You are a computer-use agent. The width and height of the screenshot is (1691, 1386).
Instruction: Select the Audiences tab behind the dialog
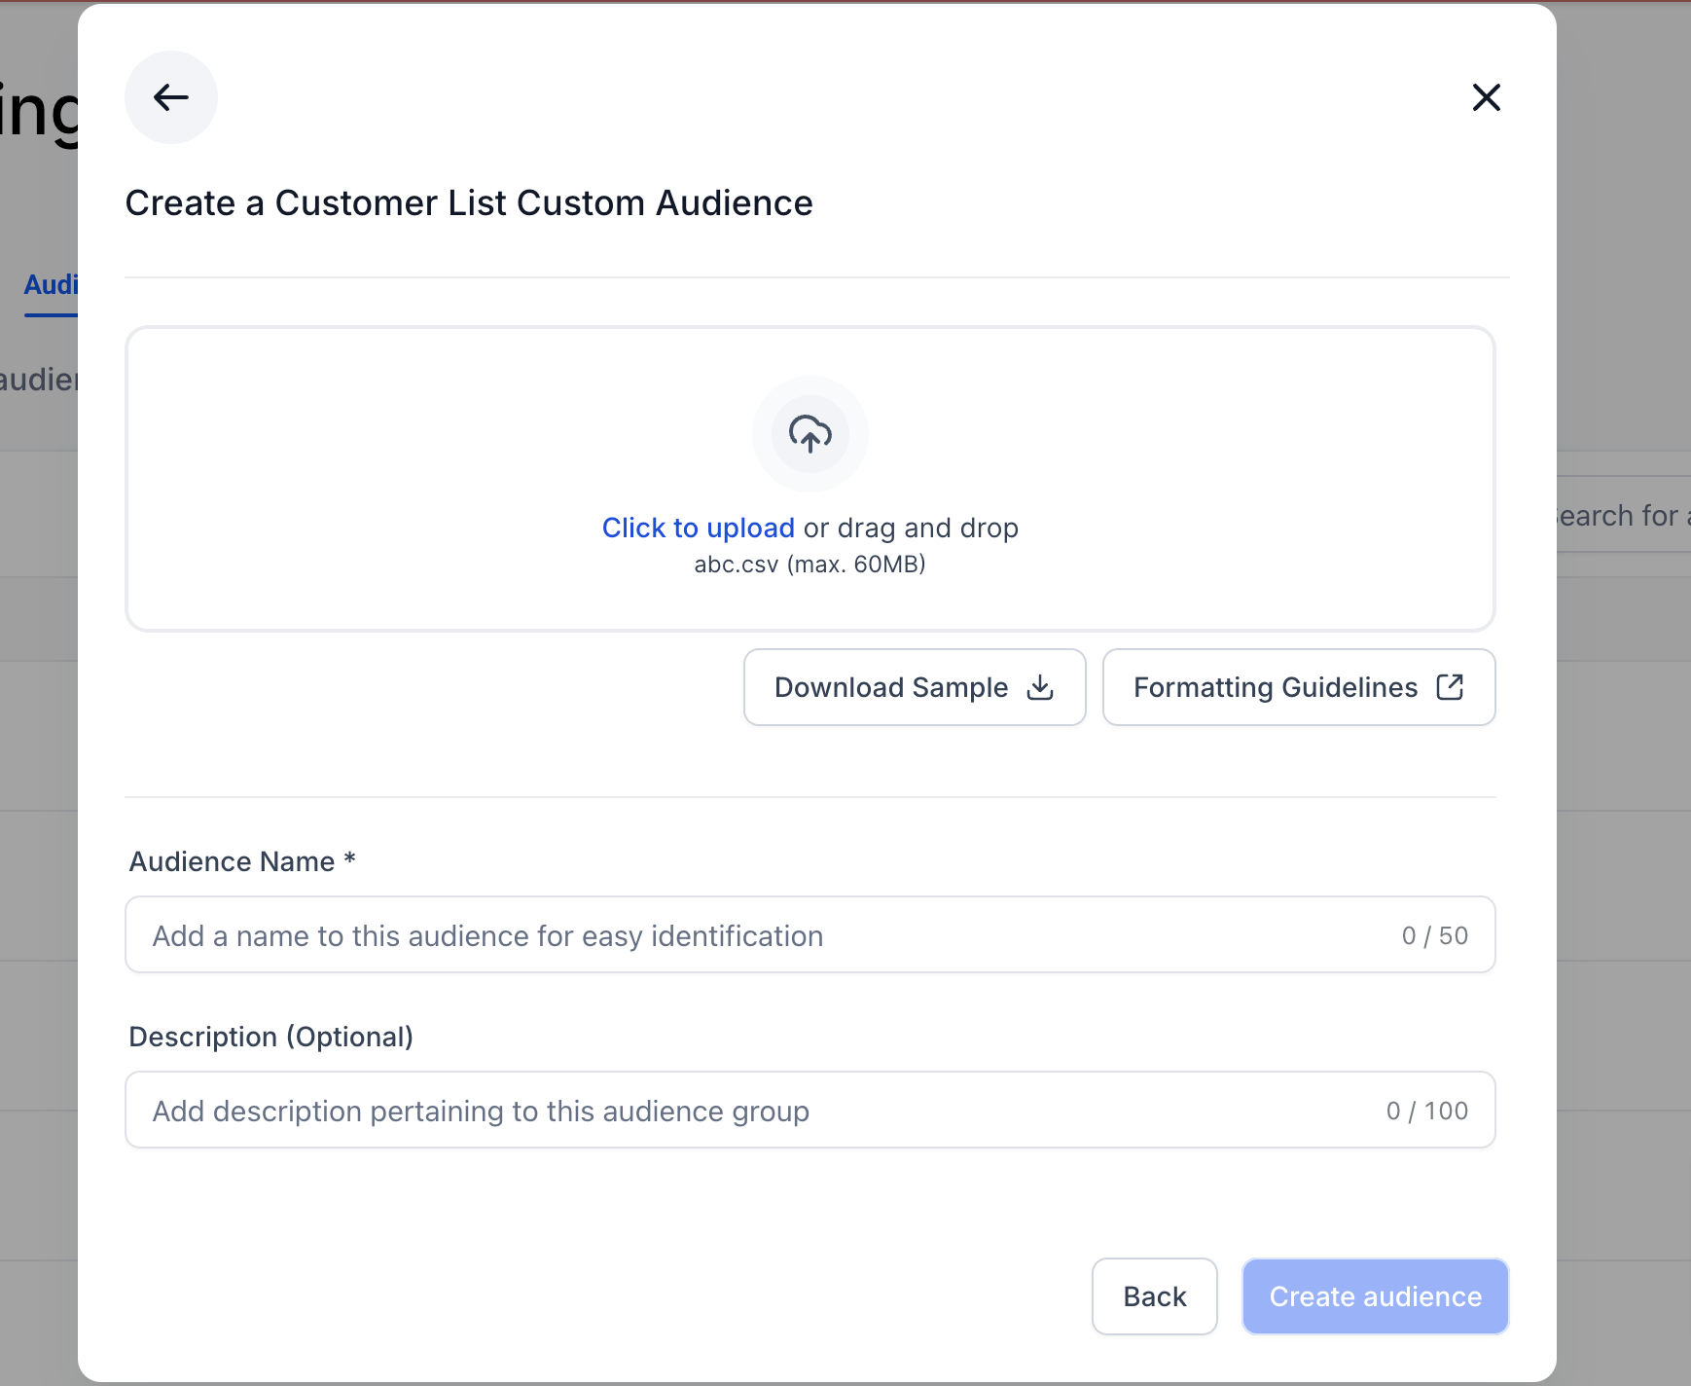tap(51, 285)
